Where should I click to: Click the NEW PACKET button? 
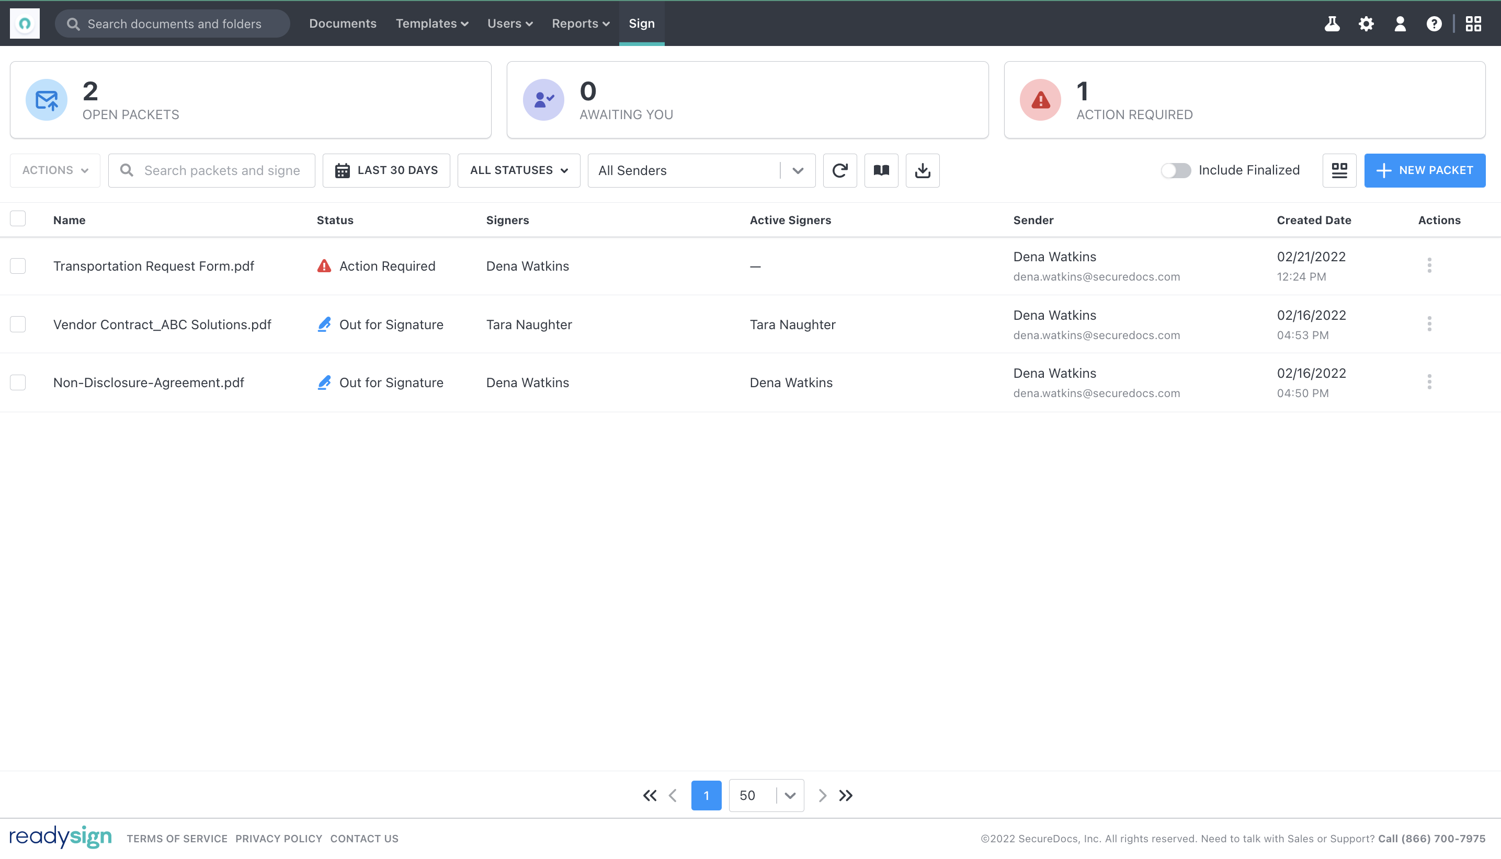1425,170
